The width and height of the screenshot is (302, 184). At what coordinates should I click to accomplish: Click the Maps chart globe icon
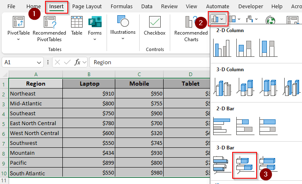coord(270,20)
